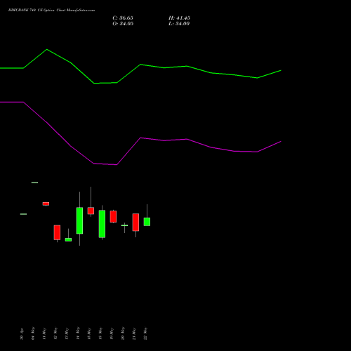The width and height of the screenshot is (351, 351).
Task: Click the 19 May date axis label
Action: tap(112, 333)
